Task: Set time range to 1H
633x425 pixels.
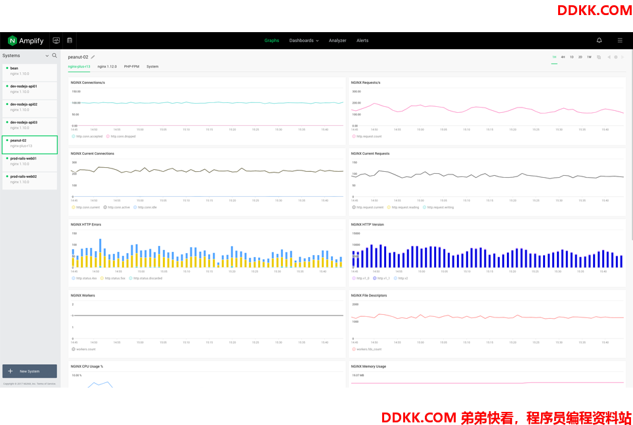Action: (554, 57)
